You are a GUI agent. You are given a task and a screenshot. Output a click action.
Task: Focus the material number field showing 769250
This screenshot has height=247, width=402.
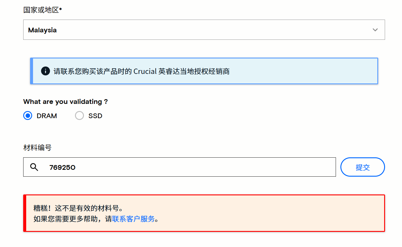[x=179, y=167]
